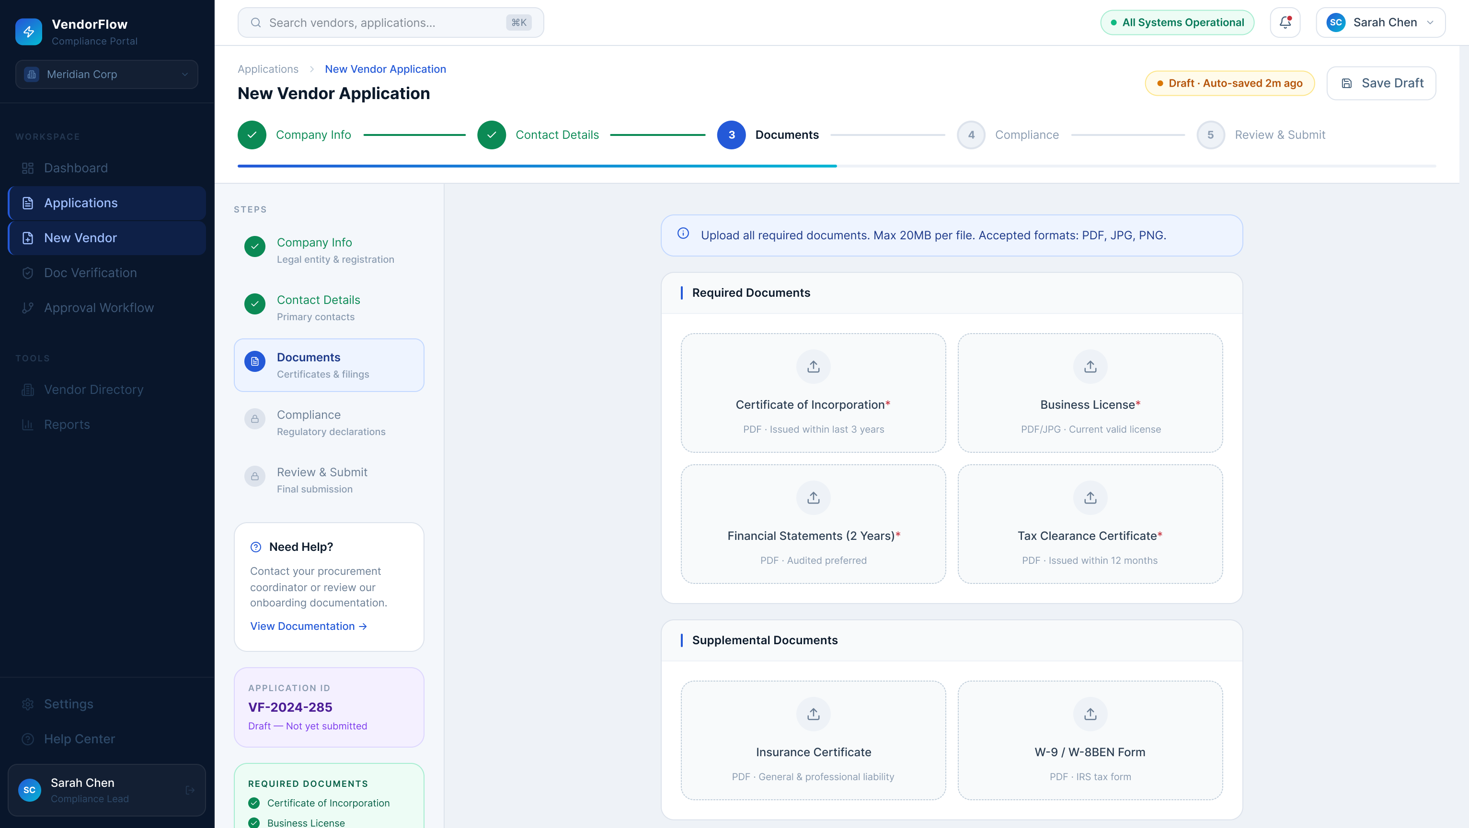Click upload icon for Financial Statements
This screenshot has width=1469, height=828.
pyautogui.click(x=813, y=498)
